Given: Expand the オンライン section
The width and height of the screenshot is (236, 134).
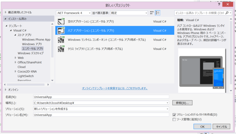Looking at the screenshot, I should tap(6, 90).
